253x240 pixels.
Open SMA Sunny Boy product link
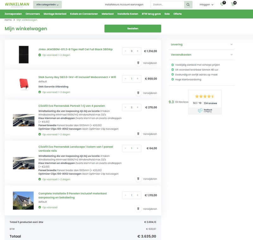[x=77, y=77]
